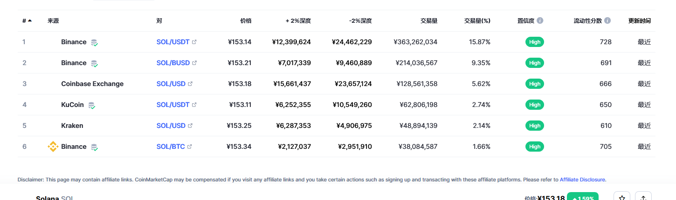Click the info icon next to 置信度

coord(540,21)
